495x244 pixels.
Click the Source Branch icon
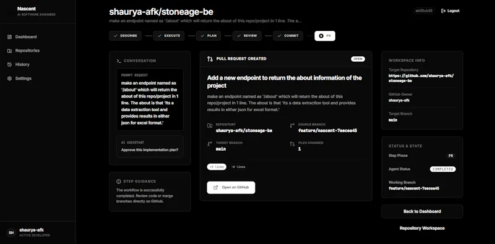[292, 125]
